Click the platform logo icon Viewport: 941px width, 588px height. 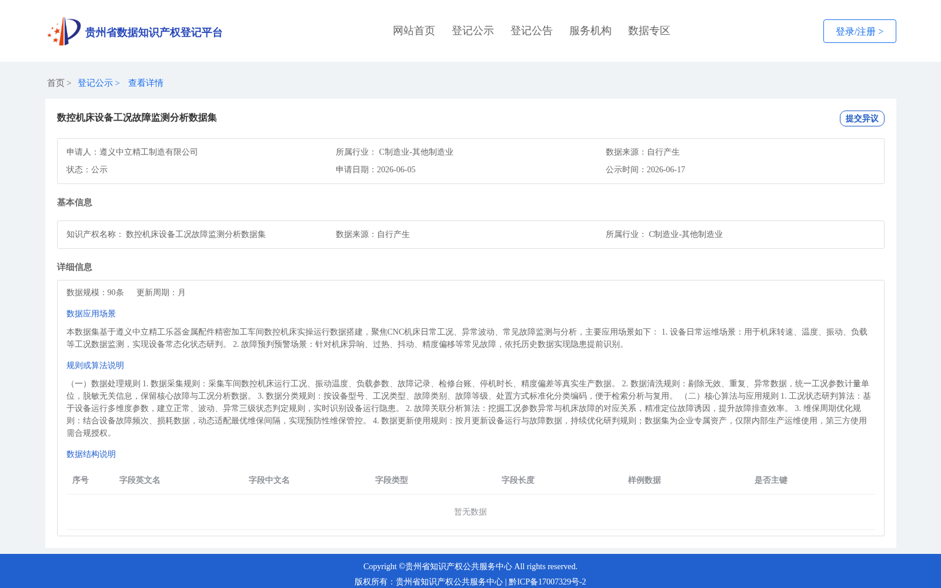(64, 31)
